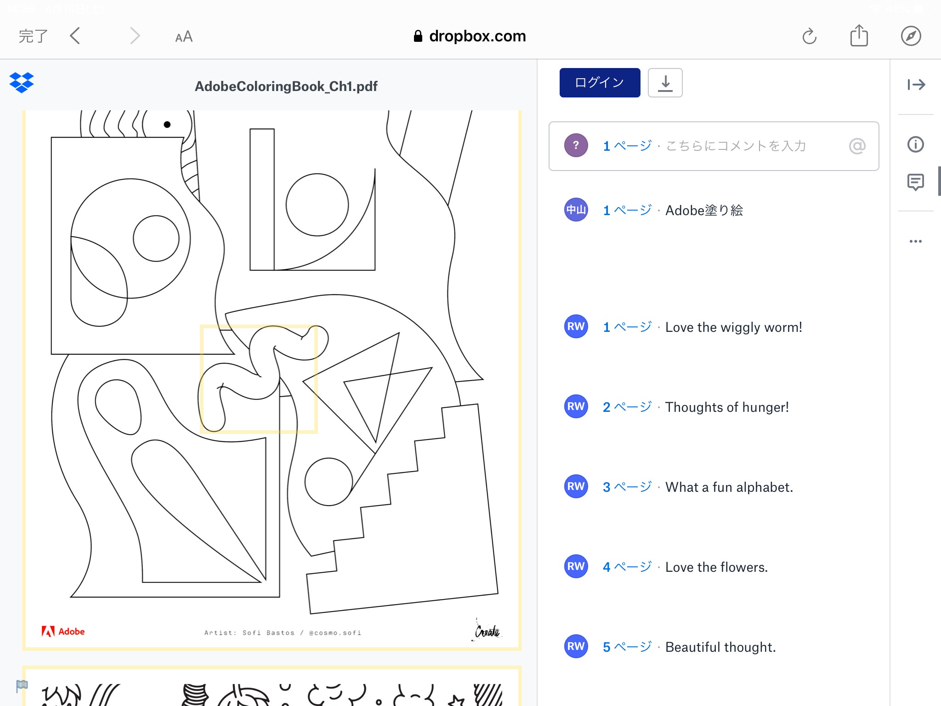Show file info panel
Image resolution: width=941 pixels, height=706 pixels.
pos(915,144)
